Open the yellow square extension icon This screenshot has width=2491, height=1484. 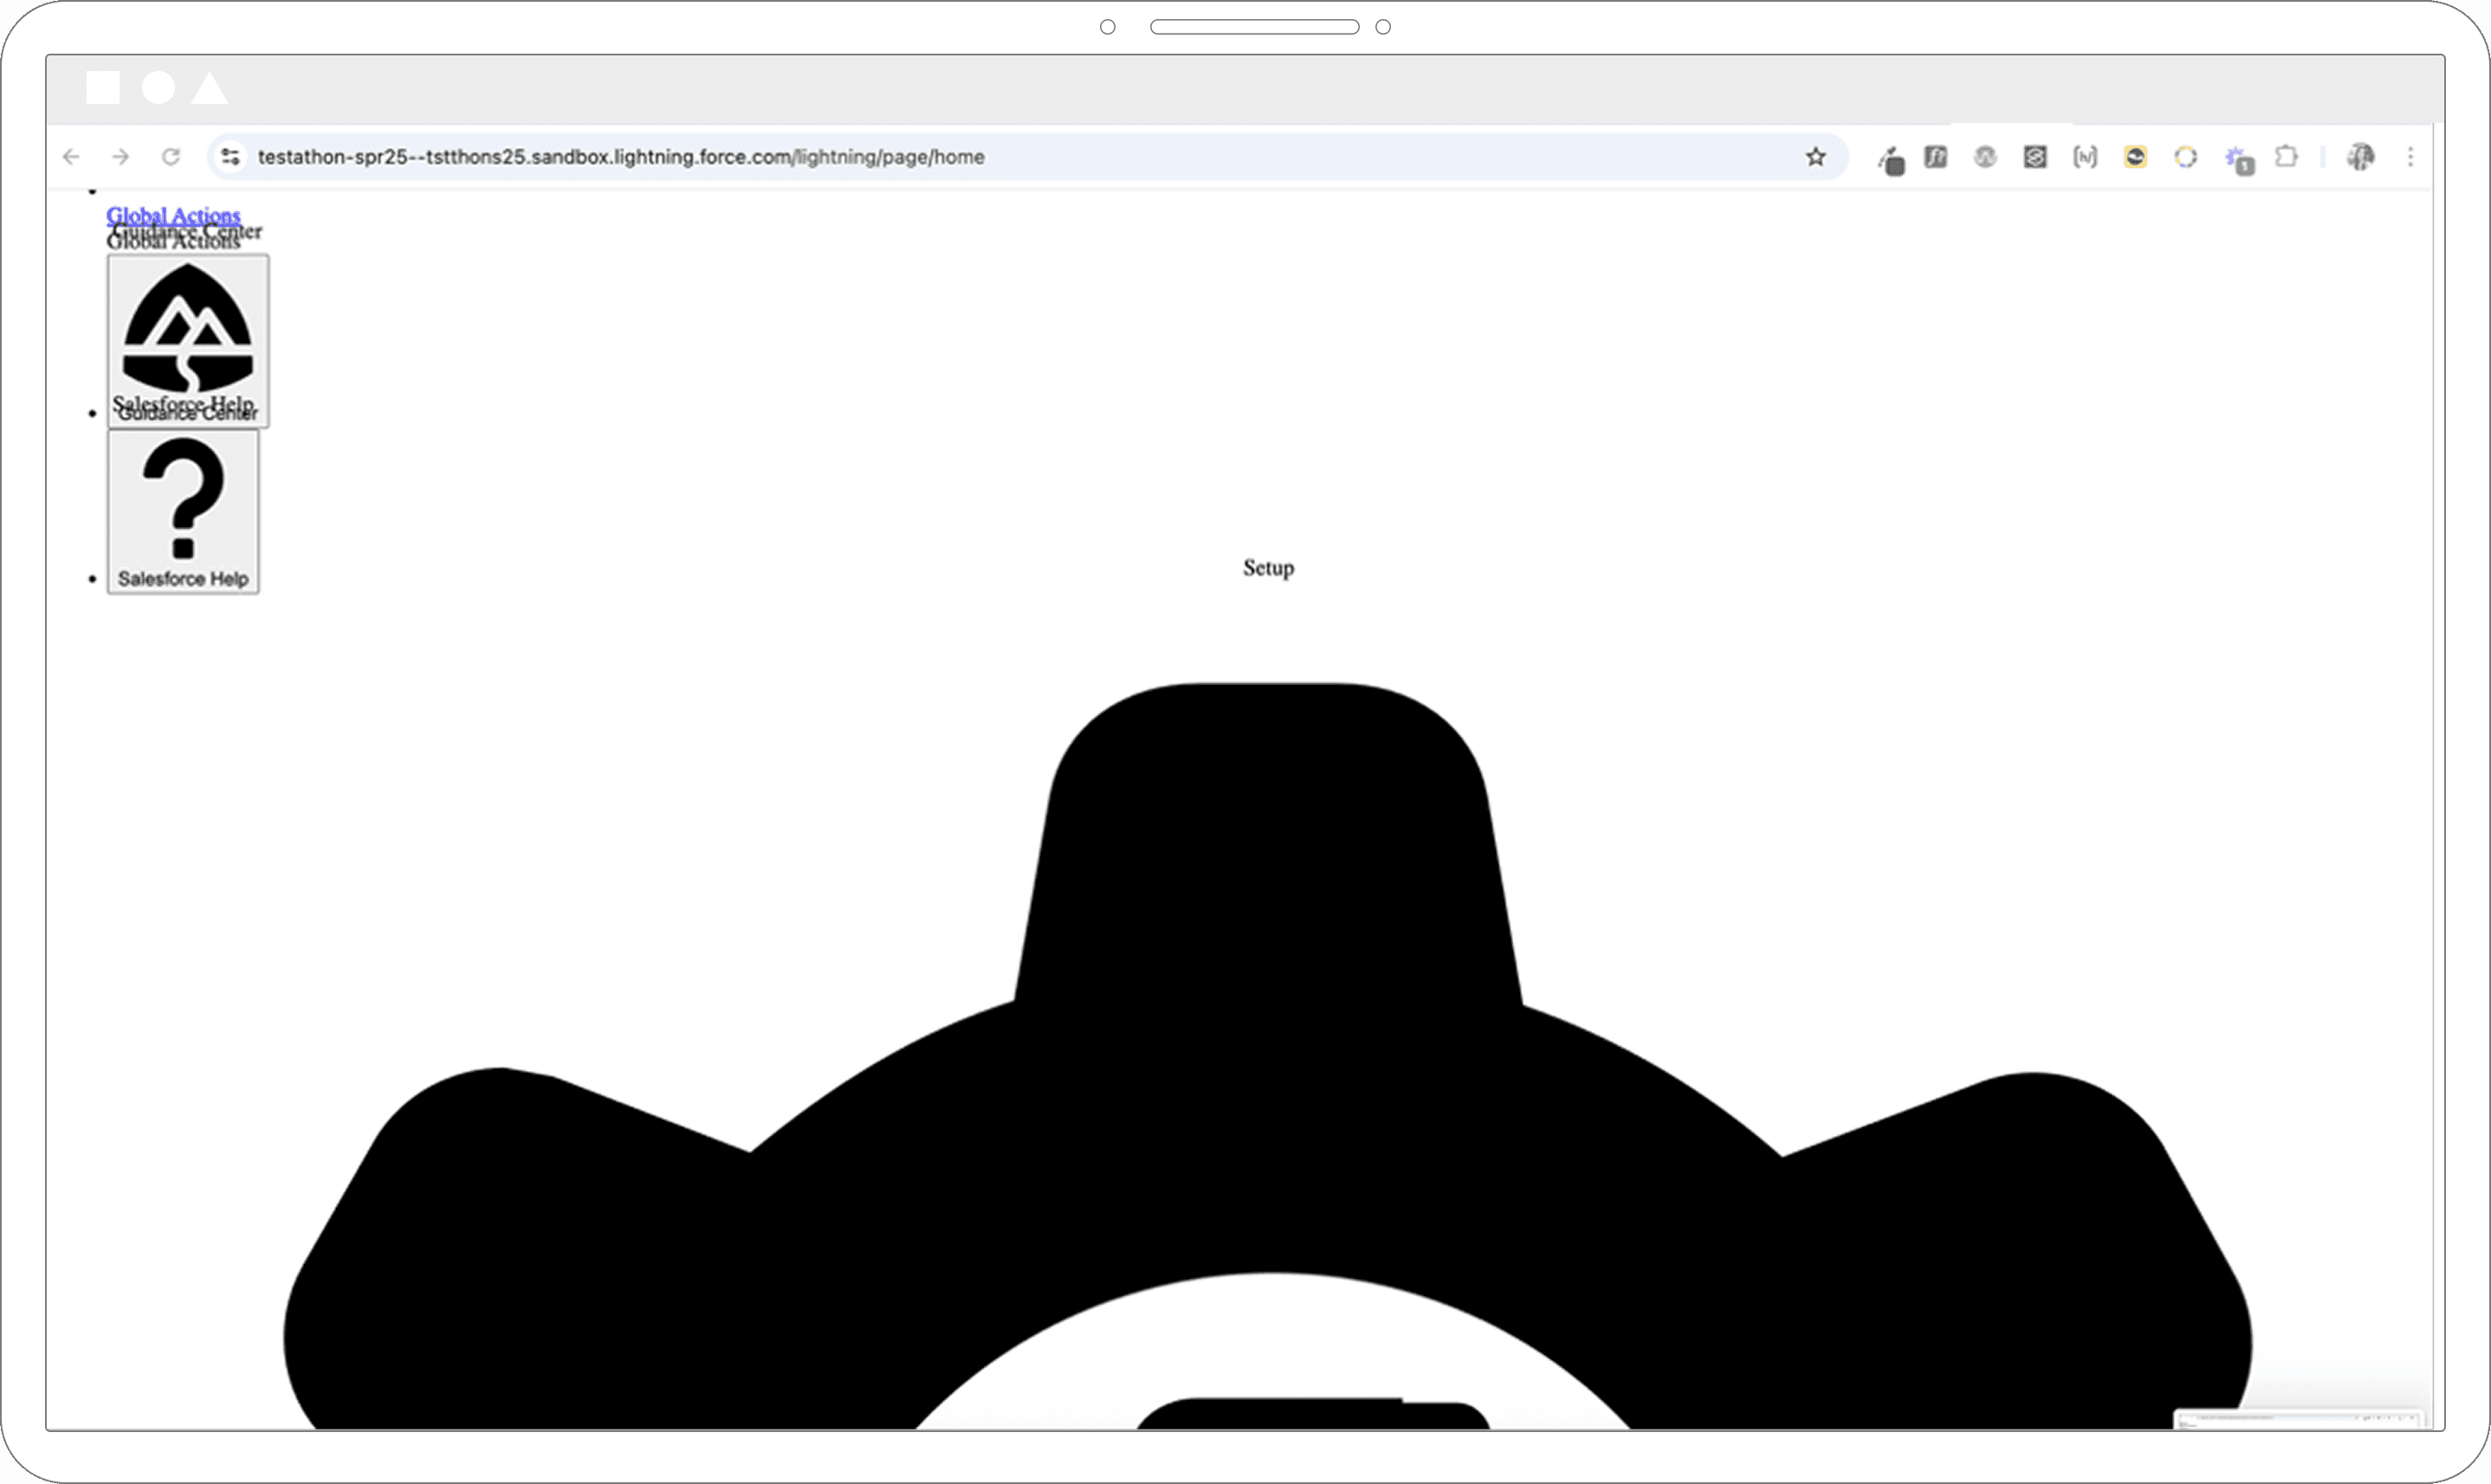2136,157
